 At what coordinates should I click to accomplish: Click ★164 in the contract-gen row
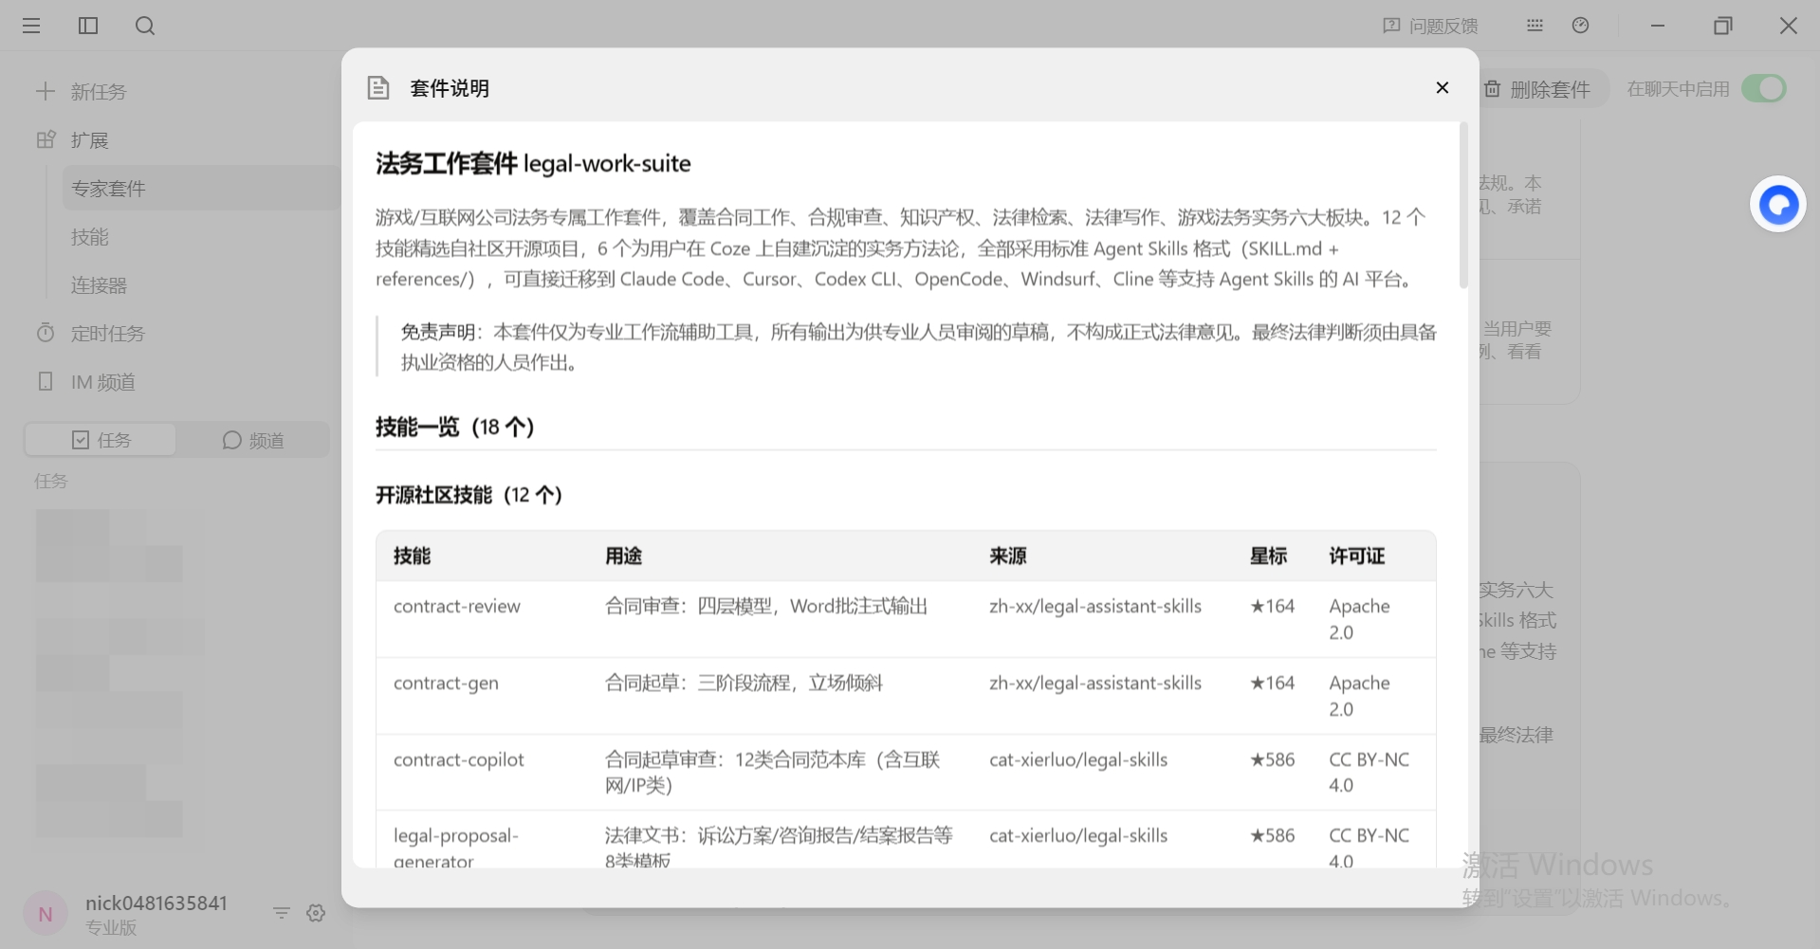[1272, 684]
